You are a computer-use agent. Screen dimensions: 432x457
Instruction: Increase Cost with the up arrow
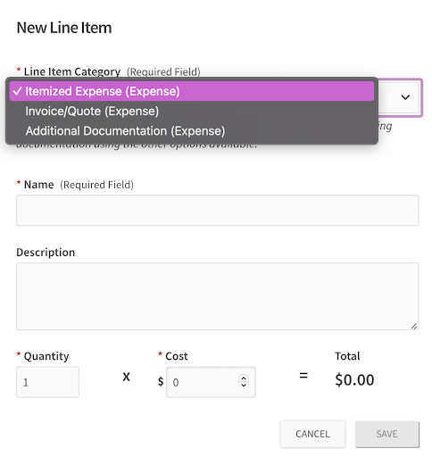click(244, 378)
